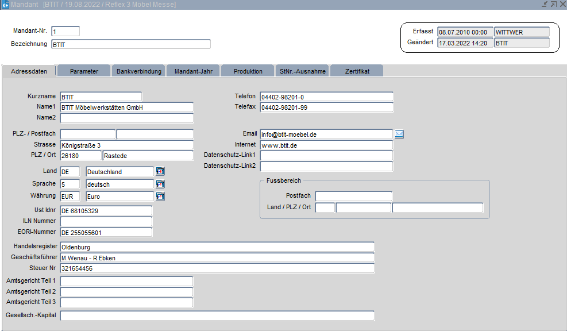Image resolution: width=567 pixels, height=331 pixels.
Task: Select the Mandant-Jahr tab
Action: [193, 71]
